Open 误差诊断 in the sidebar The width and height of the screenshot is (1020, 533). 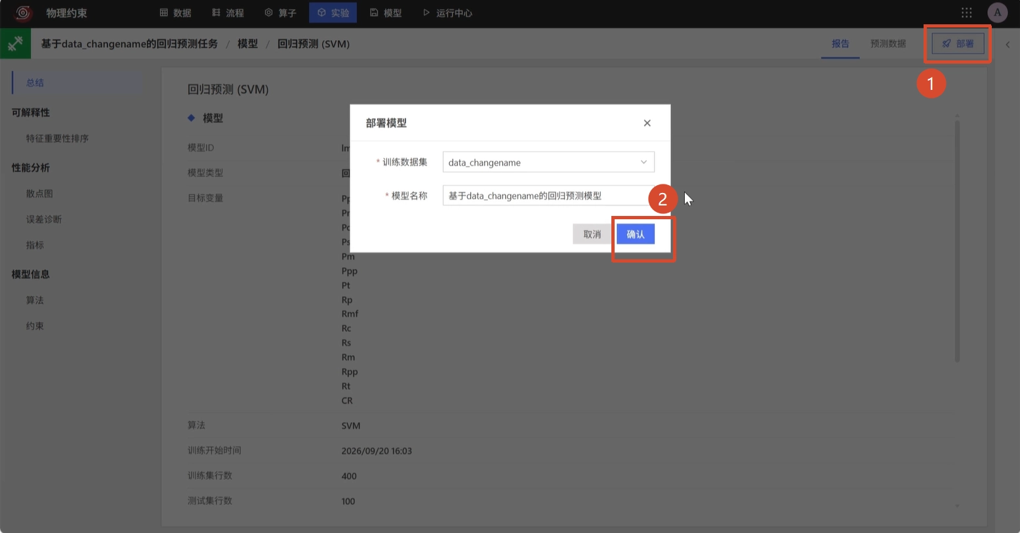pyautogui.click(x=44, y=219)
